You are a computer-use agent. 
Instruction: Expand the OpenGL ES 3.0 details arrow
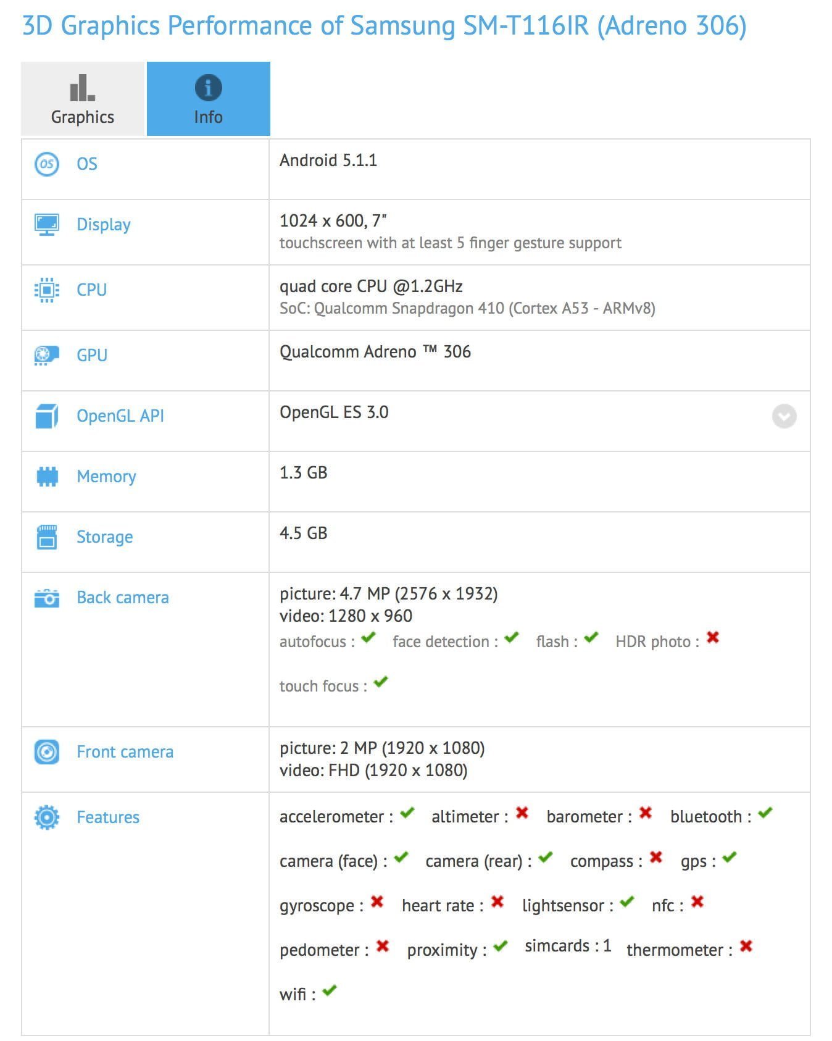784,416
